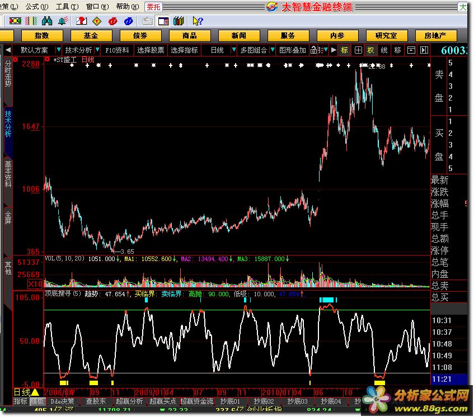
Task: Click the window layout panel icon
Action: pyautogui.click(x=163, y=21)
